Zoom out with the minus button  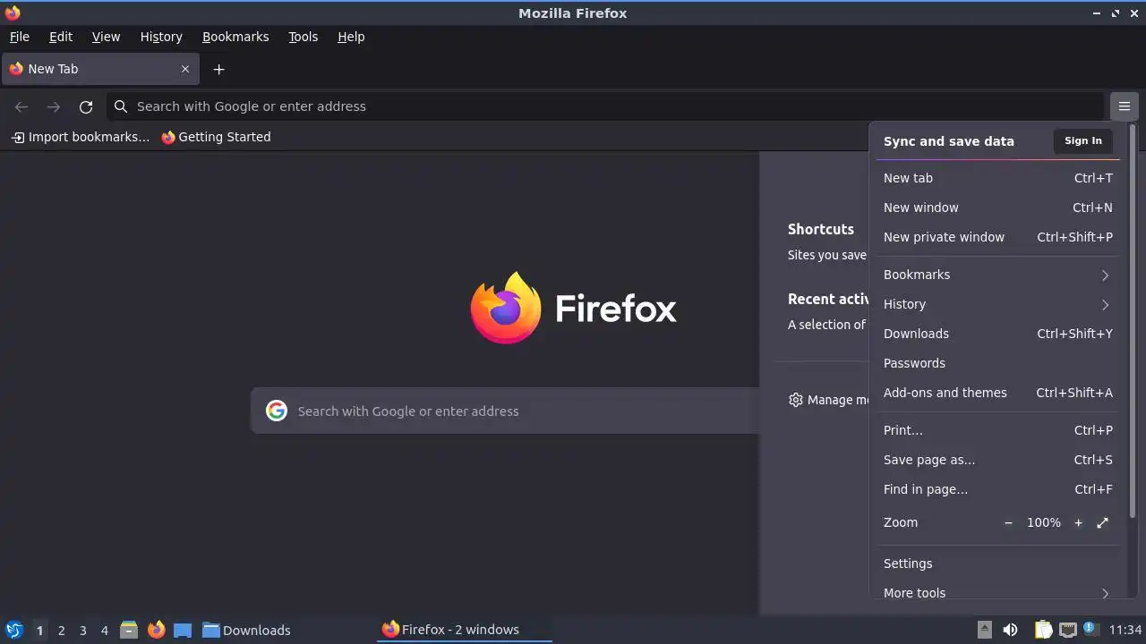coord(1008,522)
